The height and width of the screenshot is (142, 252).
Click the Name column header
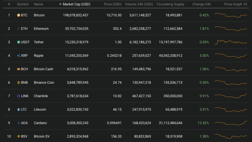coord(38,4)
